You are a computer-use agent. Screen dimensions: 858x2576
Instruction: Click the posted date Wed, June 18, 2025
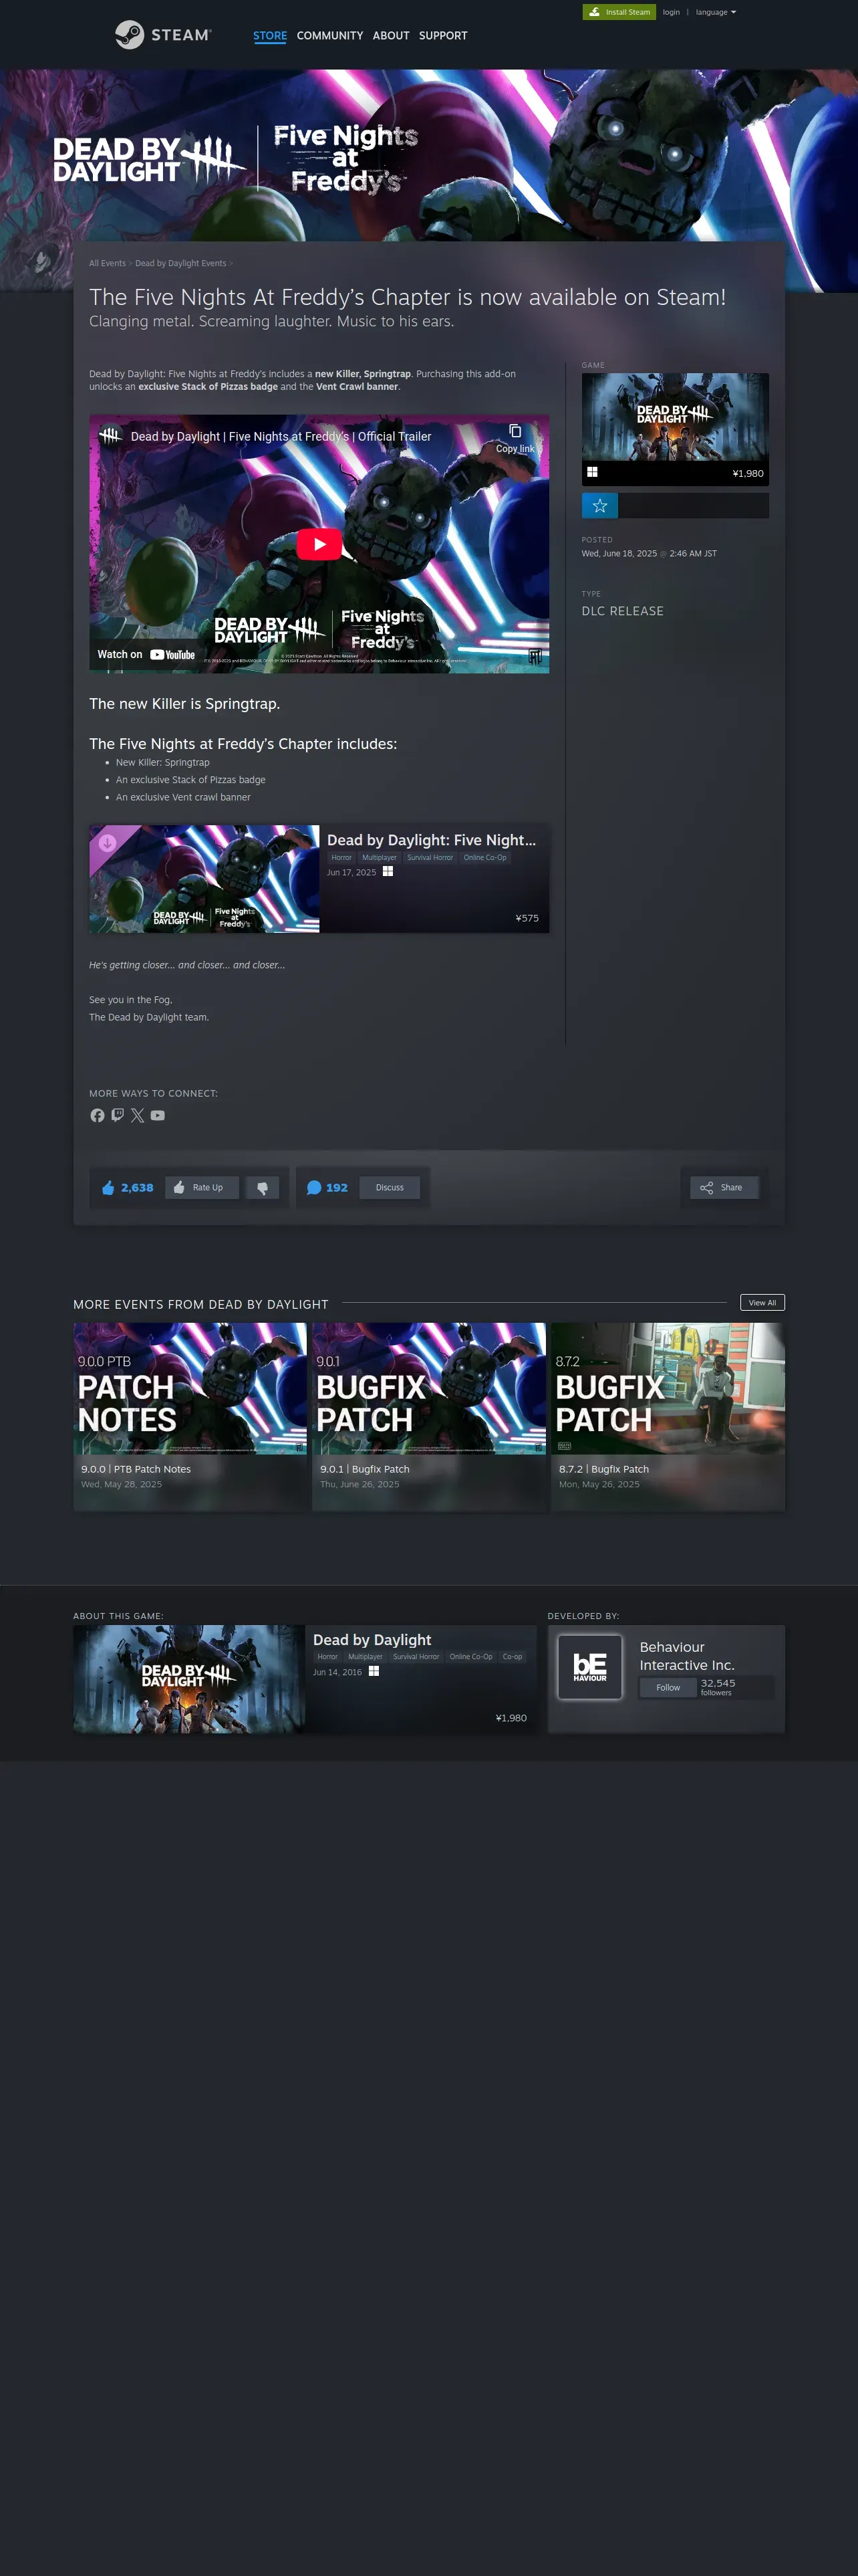[x=619, y=553]
